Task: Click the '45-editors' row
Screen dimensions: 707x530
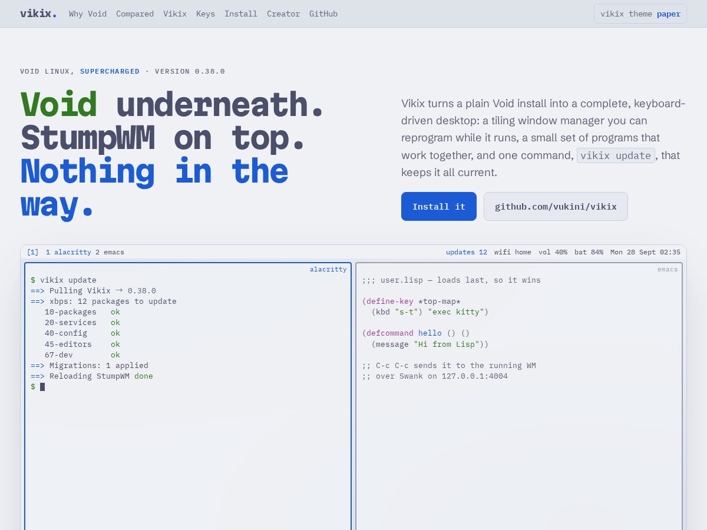Action: [x=82, y=344]
